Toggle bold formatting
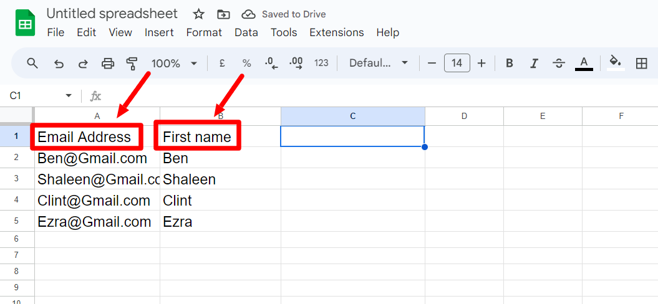Viewport: 658px width, 304px height. (x=510, y=64)
